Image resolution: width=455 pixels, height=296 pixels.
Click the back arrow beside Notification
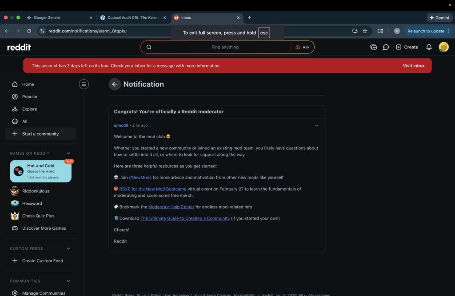pos(115,84)
